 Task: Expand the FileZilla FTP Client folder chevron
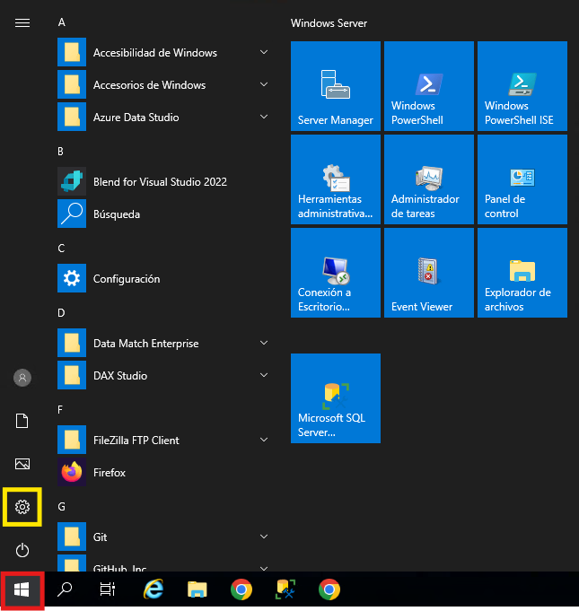[x=264, y=440]
